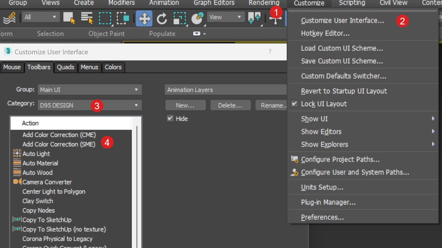The width and height of the screenshot is (442, 248).
Task: Open Select by Name
Action: tap(86, 18)
